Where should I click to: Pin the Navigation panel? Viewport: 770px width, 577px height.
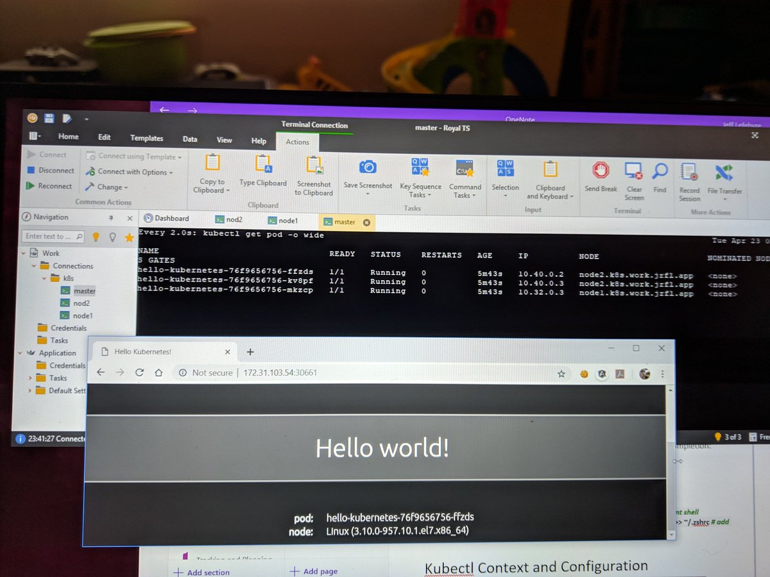[111, 218]
